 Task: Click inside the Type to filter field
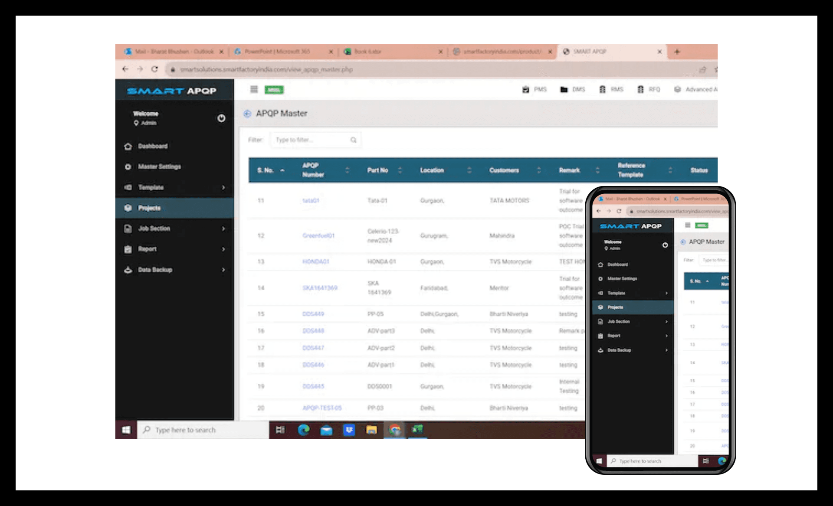coord(310,140)
